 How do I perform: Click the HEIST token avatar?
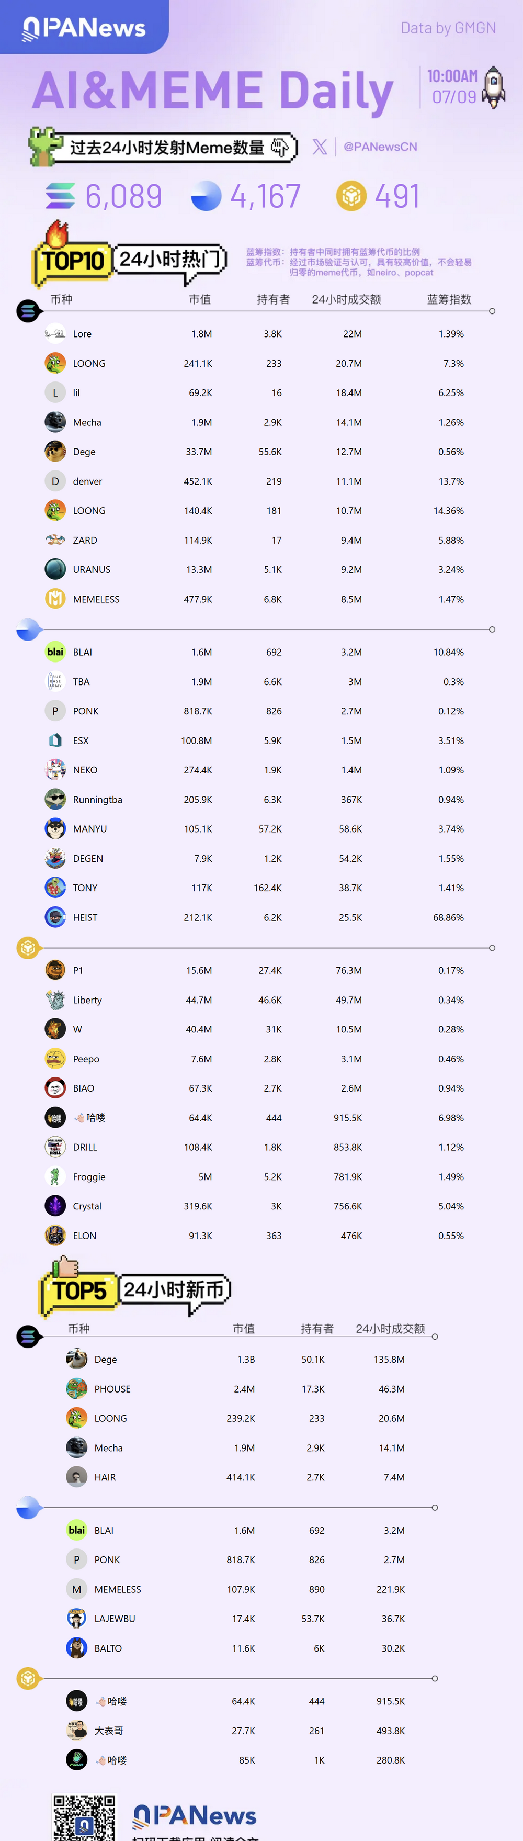(55, 917)
